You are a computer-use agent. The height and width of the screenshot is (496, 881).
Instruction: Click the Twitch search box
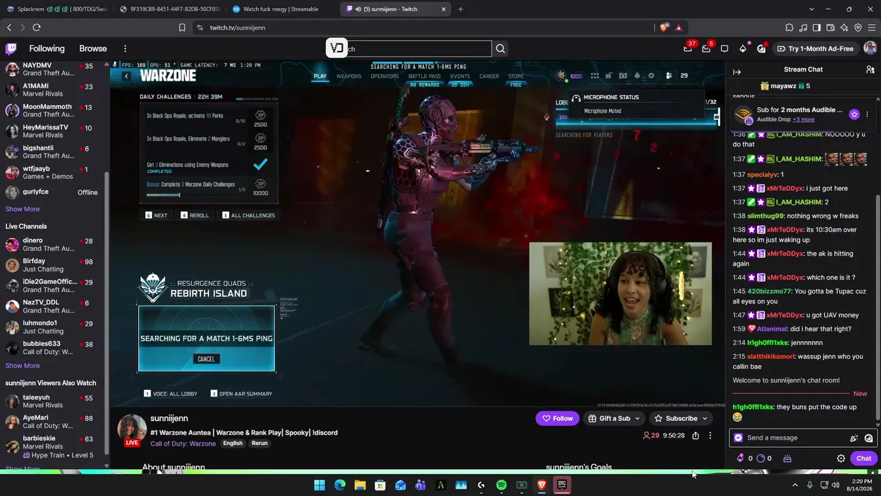click(410, 48)
